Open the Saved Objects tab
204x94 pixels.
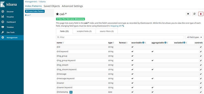click(x=52, y=6)
